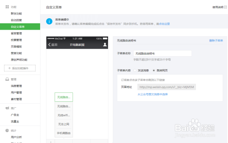This screenshot has height=143, width=228.
Task: Select the 无线wifi... submenu item
Action: pos(64,115)
